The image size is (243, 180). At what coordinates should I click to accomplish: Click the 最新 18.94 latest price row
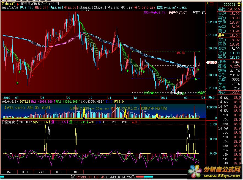coord(229,36)
